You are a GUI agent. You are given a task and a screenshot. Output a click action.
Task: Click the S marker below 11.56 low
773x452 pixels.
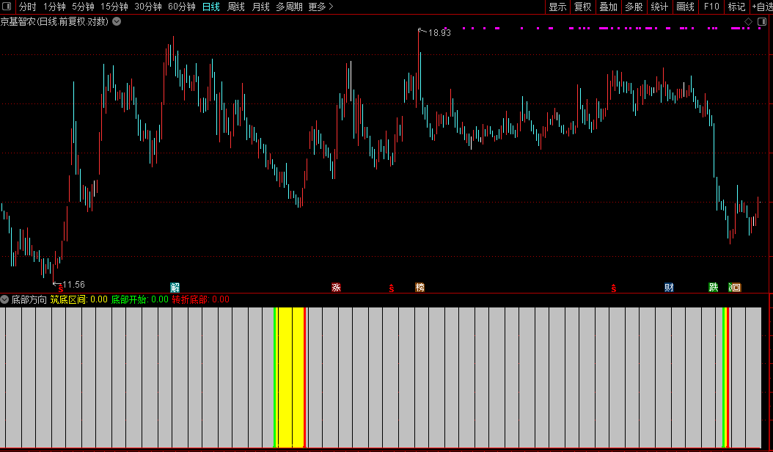pyautogui.click(x=61, y=290)
